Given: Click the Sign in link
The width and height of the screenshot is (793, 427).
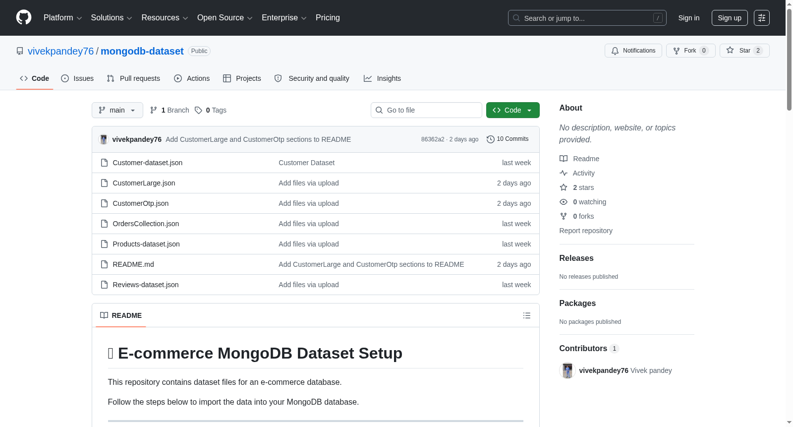Looking at the screenshot, I should [689, 18].
